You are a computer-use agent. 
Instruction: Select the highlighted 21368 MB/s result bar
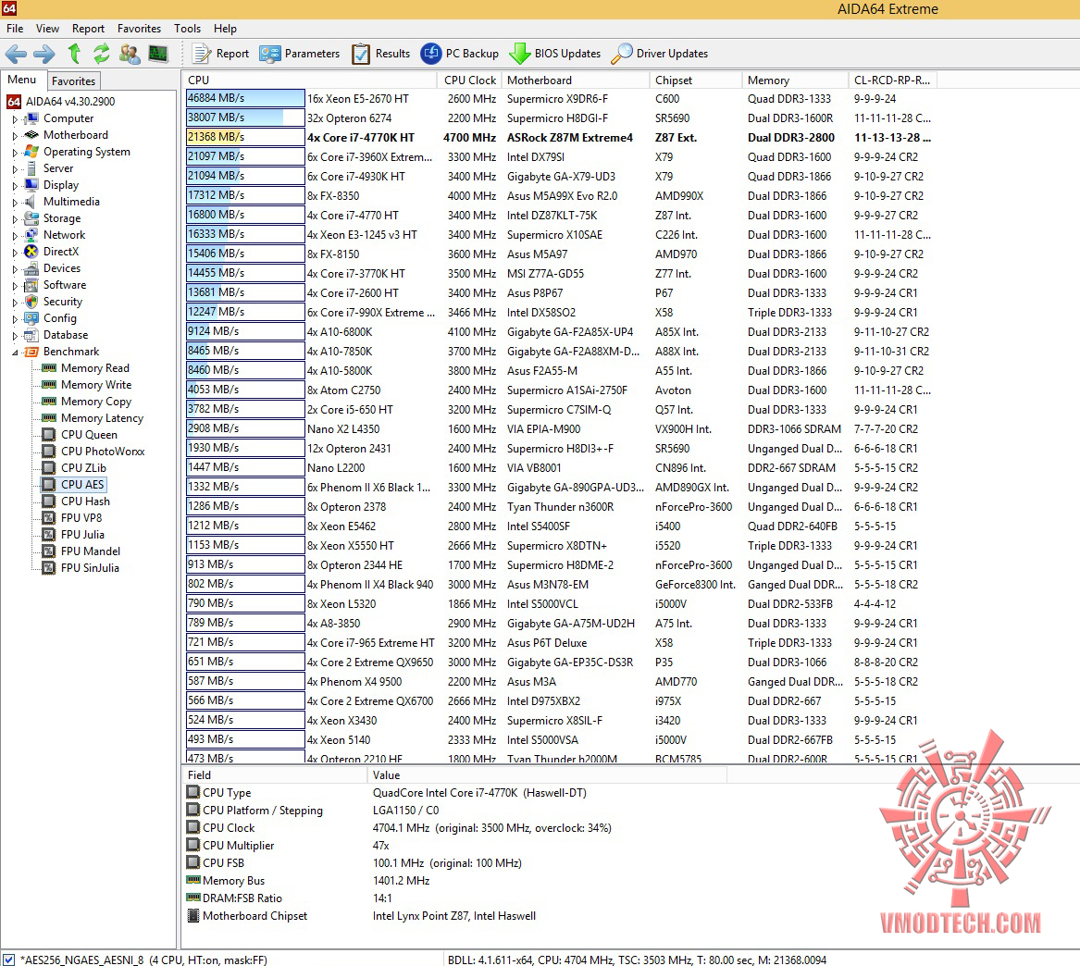(x=245, y=137)
